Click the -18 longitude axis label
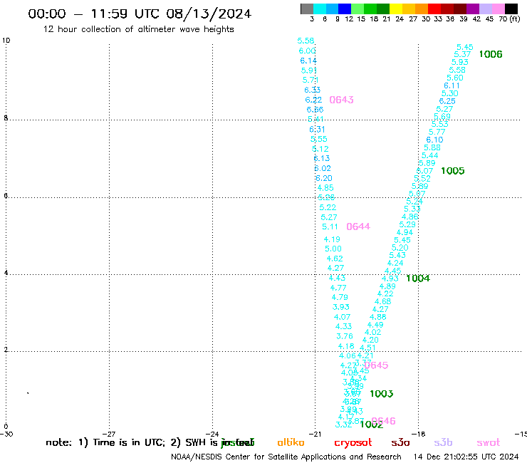The width and height of the screenshot is (527, 463). click(x=419, y=434)
